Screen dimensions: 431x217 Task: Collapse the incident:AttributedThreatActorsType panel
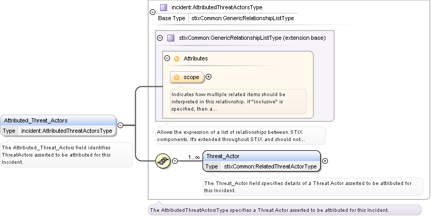pyautogui.click(x=152, y=12)
